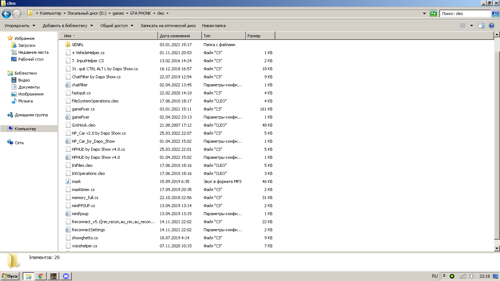Viewport: 500px width, 281px height.
Task: Select file masktimer.cs
Action: [83, 190]
